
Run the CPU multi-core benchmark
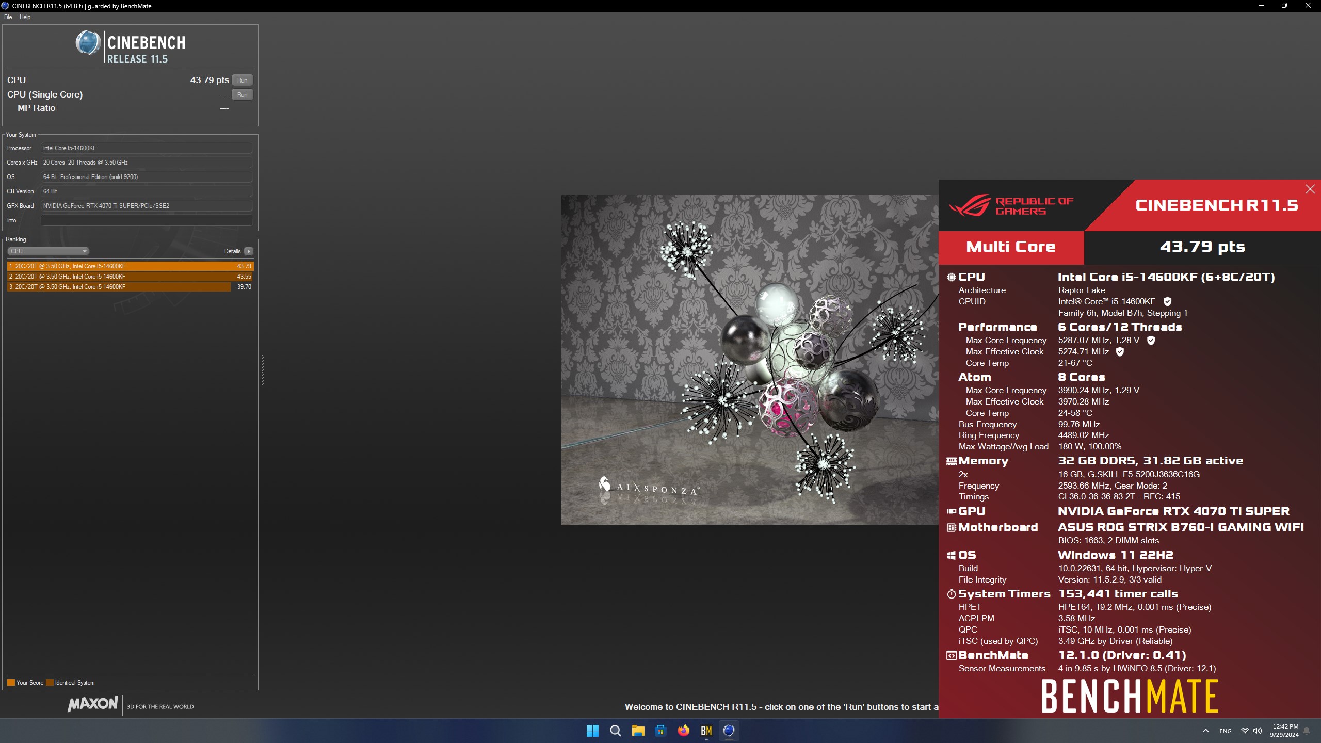[x=242, y=80]
